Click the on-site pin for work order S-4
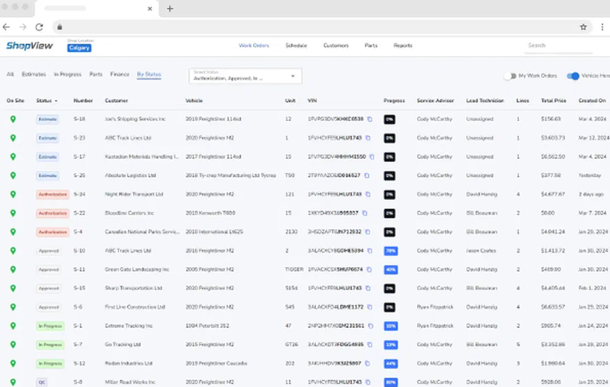The width and height of the screenshot is (610, 387). (x=13, y=232)
